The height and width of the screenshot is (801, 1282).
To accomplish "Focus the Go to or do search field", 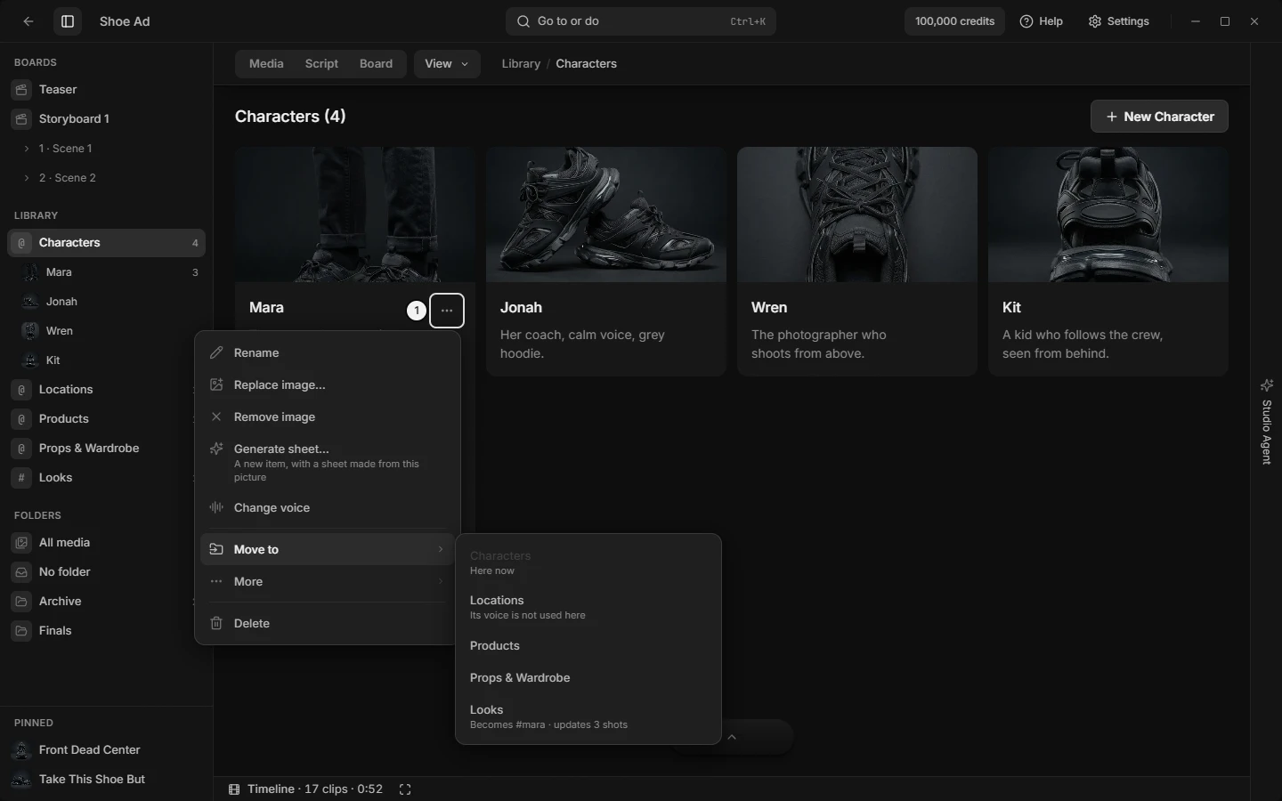I will pos(641,21).
